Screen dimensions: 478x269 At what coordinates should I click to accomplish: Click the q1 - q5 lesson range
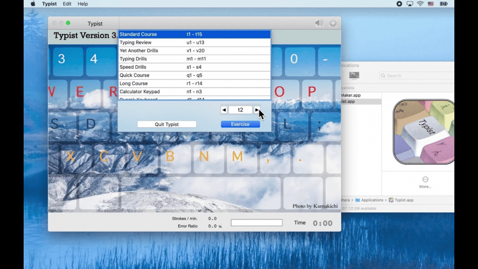[x=194, y=75]
